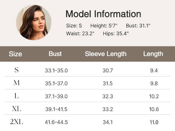Click the sleeve length value 31.5
Image resolution: width=175 pixels, height=131 pixels.
108,83
